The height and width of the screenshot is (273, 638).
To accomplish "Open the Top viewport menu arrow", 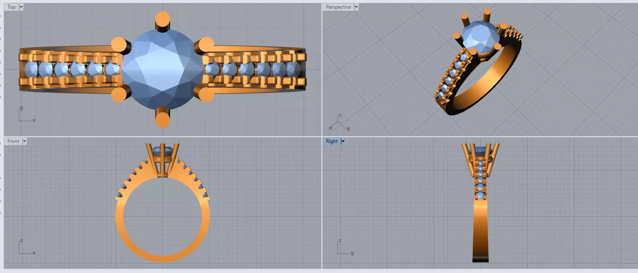I will click(x=21, y=7).
